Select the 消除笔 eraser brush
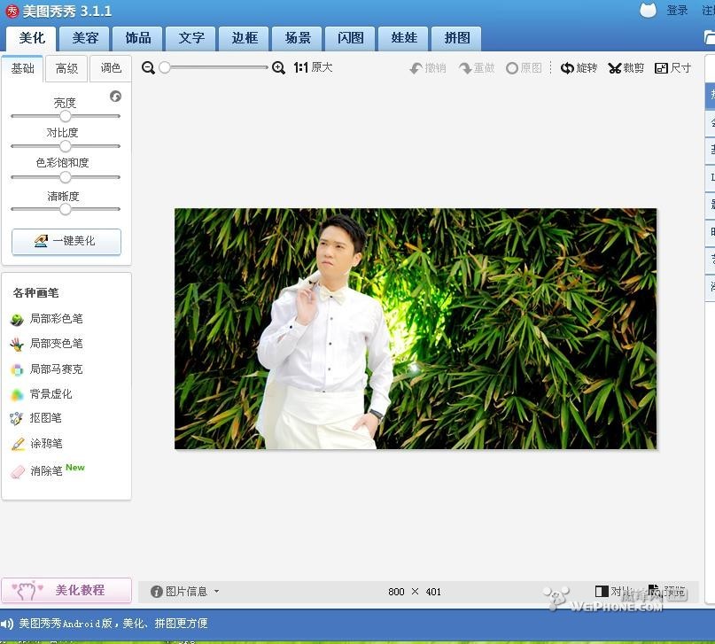 (x=46, y=471)
